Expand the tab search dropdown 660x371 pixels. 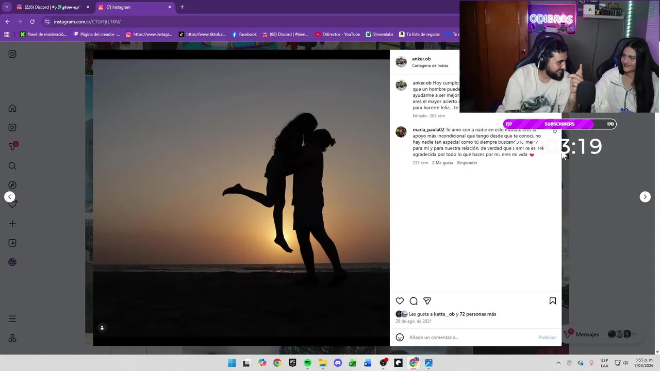click(6, 7)
